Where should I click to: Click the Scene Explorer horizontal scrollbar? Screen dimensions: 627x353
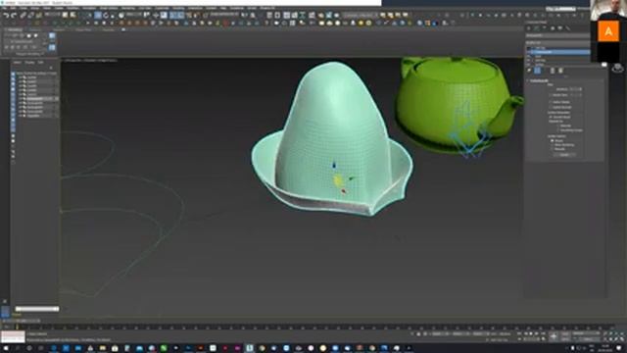click(x=37, y=309)
